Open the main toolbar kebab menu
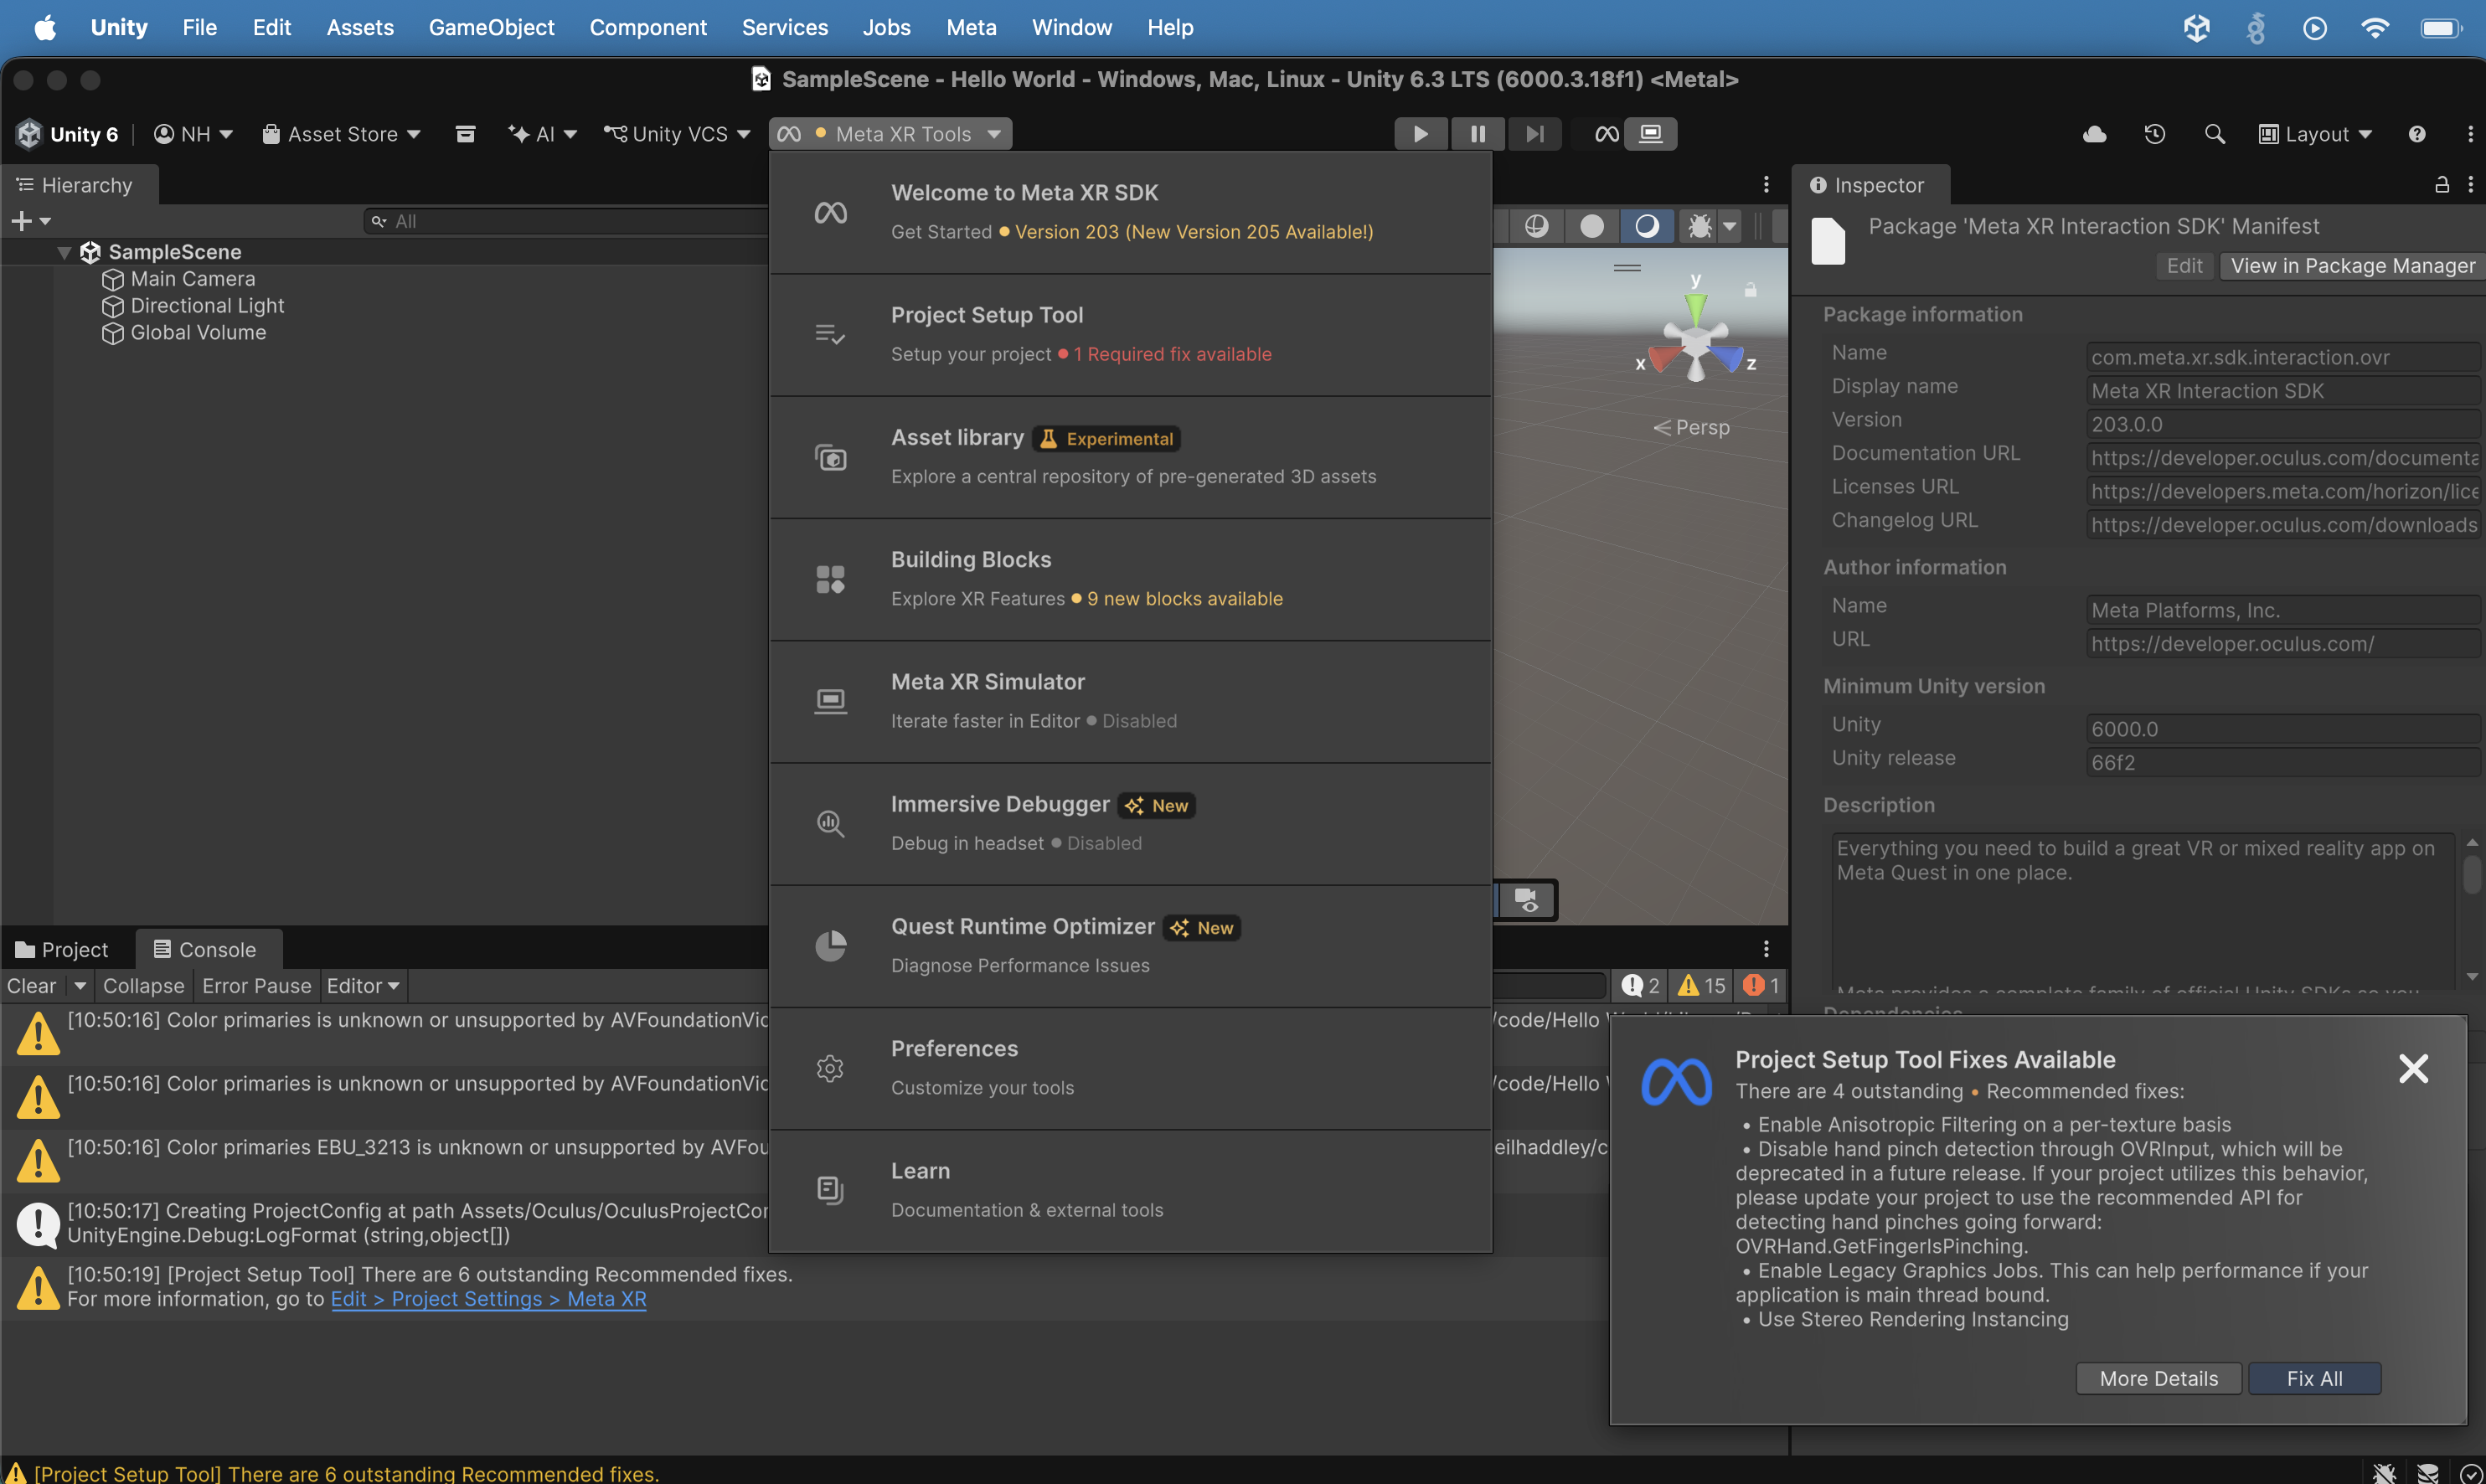The height and width of the screenshot is (1484, 2486). [2470, 134]
